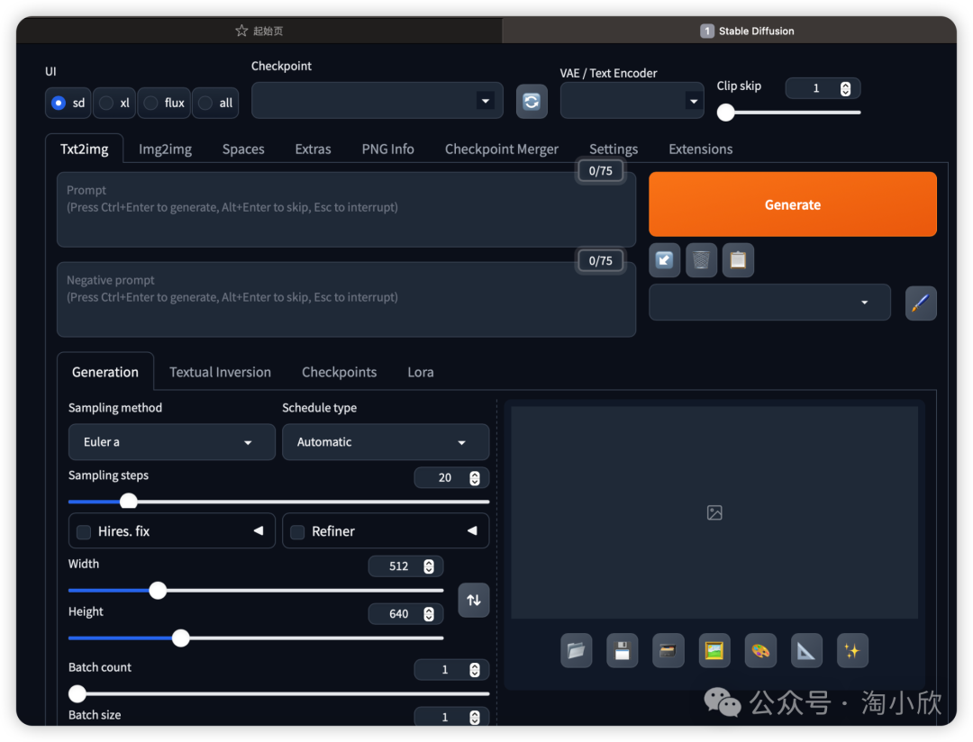
Task: Click the Width slider handle
Action: tap(159, 590)
